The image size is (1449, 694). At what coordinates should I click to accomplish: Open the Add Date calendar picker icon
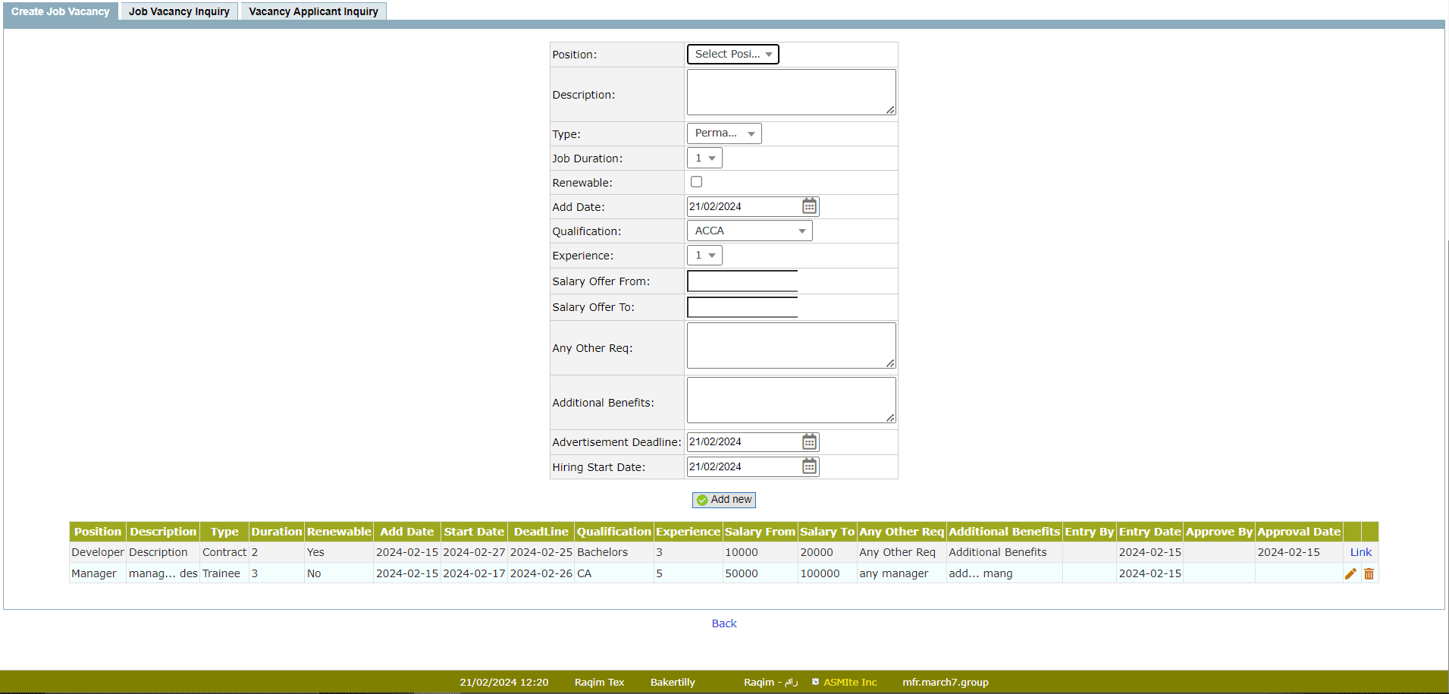pos(809,206)
